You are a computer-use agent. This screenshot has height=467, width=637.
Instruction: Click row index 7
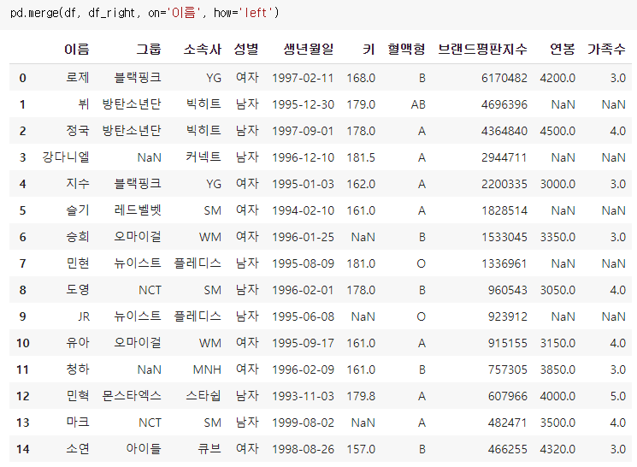click(23, 263)
